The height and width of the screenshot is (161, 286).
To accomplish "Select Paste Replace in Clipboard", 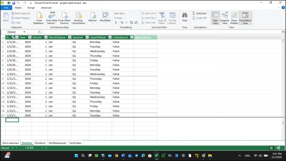I will click(20, 18).
